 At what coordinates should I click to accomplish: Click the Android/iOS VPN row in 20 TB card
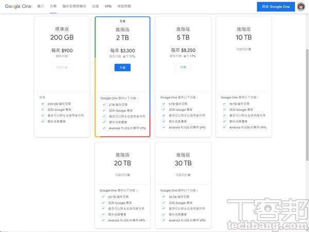click(x=127, y=220)
